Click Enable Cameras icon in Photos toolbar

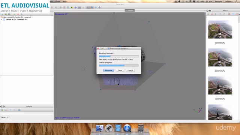208,14
